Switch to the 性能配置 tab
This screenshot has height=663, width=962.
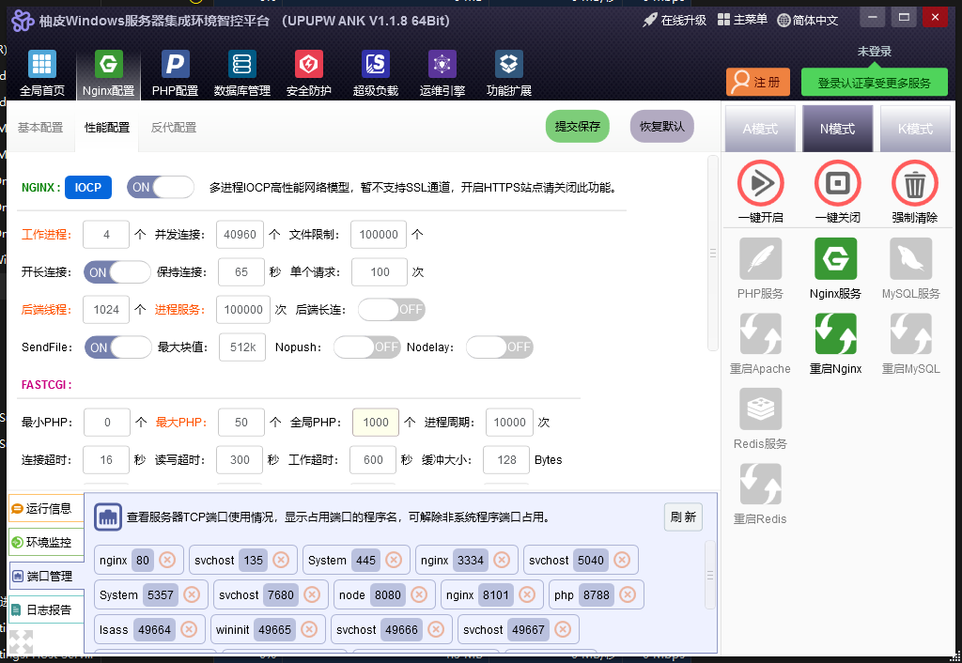(107, 128)
